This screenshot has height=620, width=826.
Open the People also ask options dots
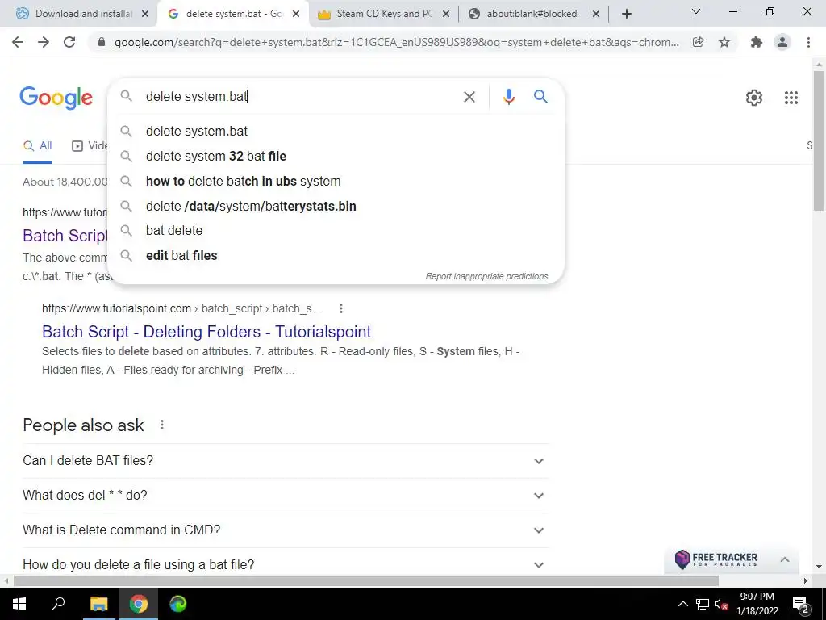click(161, 425)
